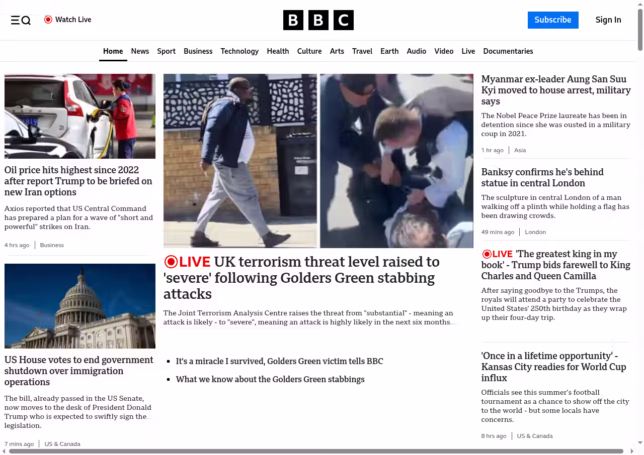The height and width of the screenshot is (455, 644).
Task: Click the LIVE icon on terrorism headline
Action: pyautogui.click(x=171, y=262)
